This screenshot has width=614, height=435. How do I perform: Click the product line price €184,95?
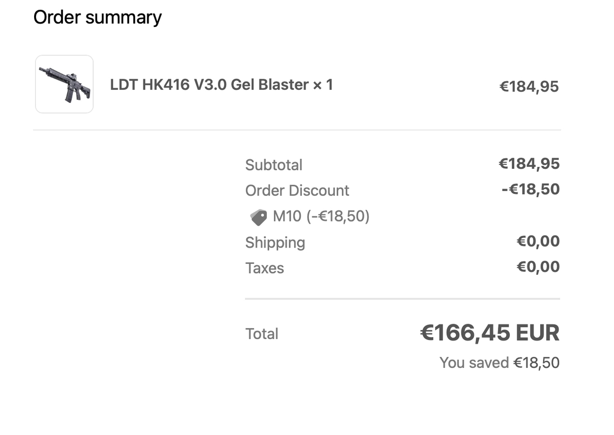coord(529,87)
